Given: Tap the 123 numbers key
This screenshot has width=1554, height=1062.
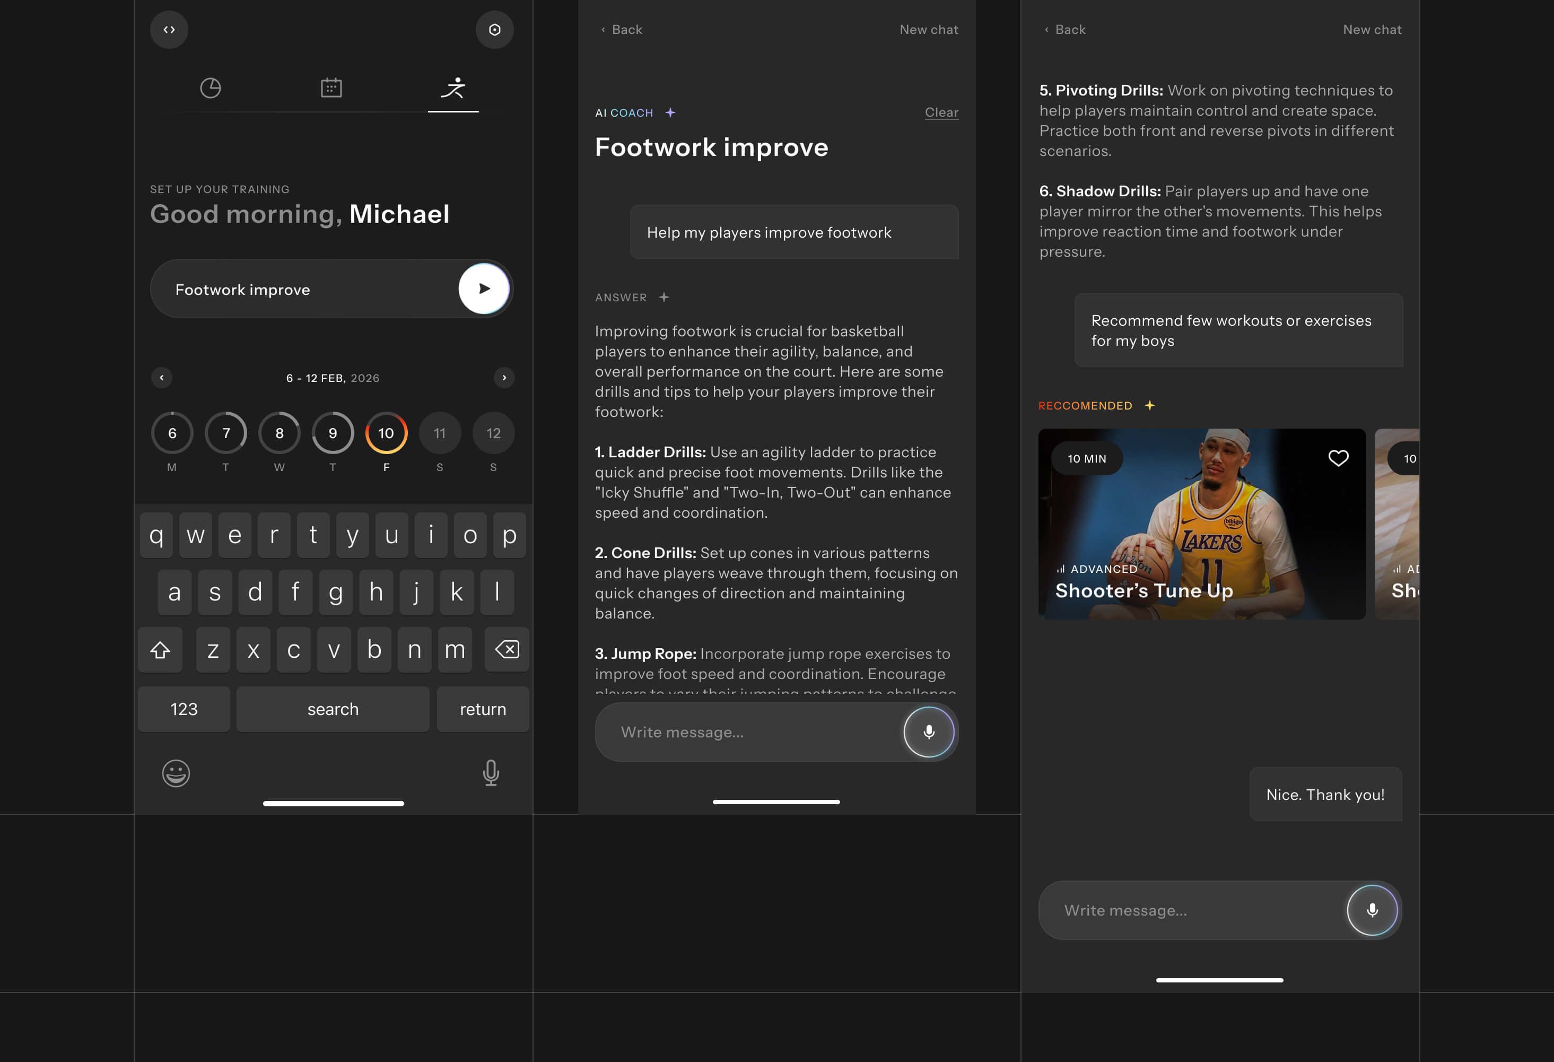Looking at the screenshot, I should pos(184,709).
